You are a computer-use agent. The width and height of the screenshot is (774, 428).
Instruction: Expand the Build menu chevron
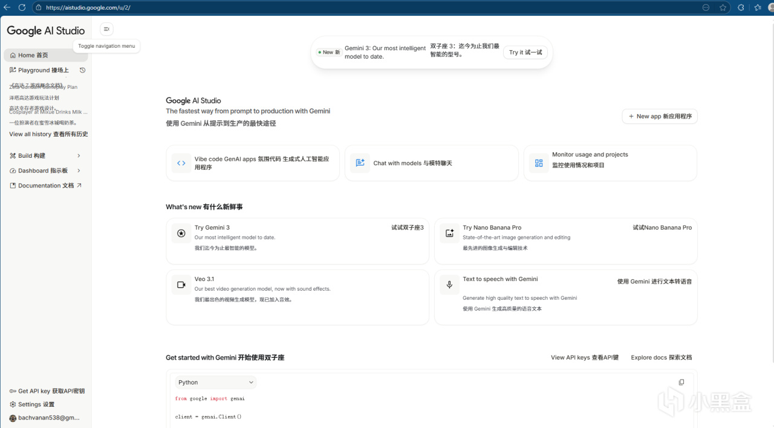(x=79, y=156)
